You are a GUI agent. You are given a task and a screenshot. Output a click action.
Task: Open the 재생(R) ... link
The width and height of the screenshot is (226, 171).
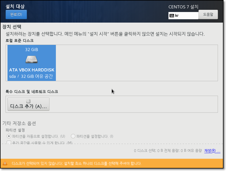[x=212, y=151]
